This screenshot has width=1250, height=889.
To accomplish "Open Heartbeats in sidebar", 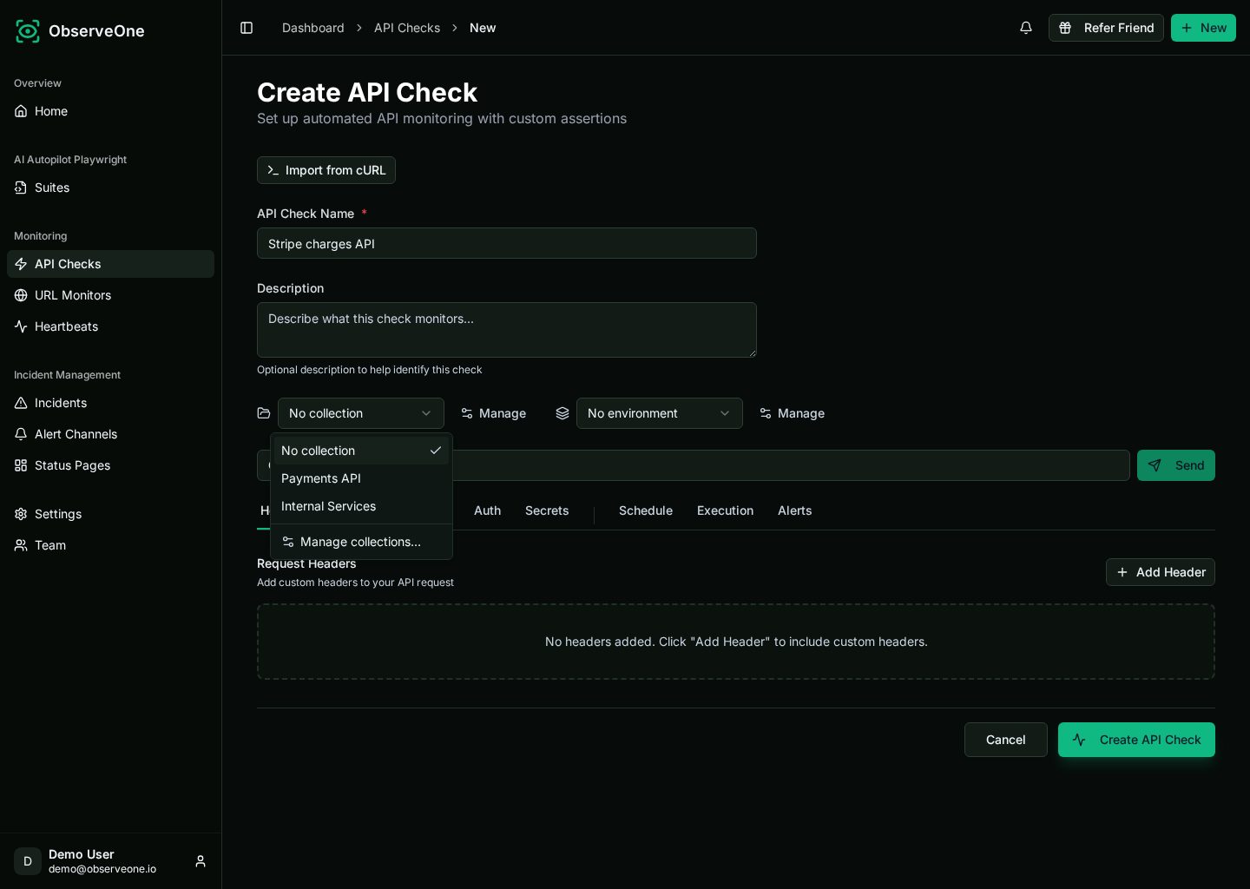I will [110, 326].
